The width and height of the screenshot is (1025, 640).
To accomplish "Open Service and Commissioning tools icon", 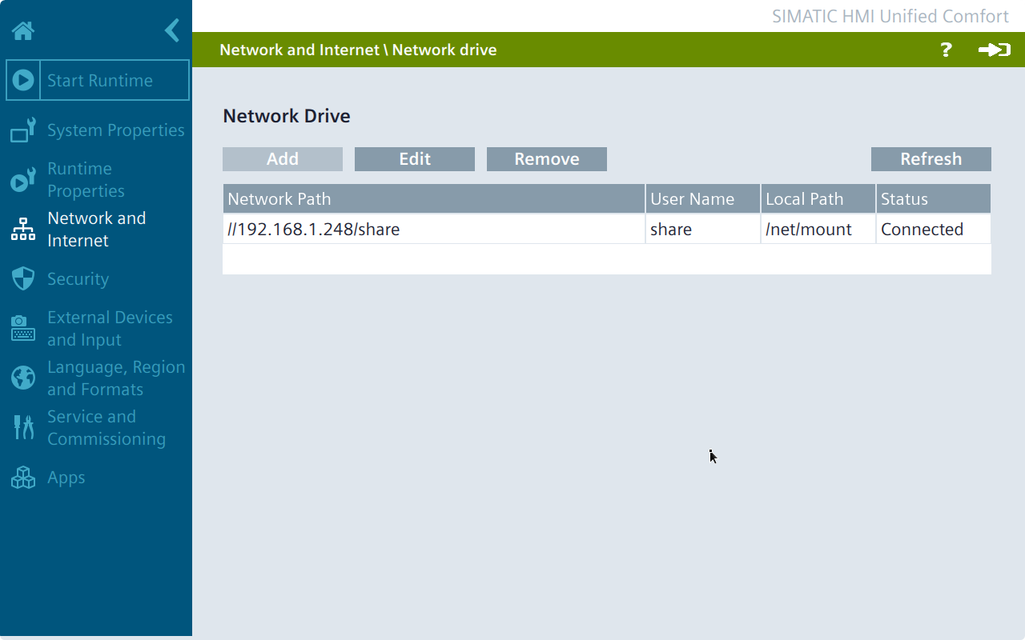I will 23,427.
